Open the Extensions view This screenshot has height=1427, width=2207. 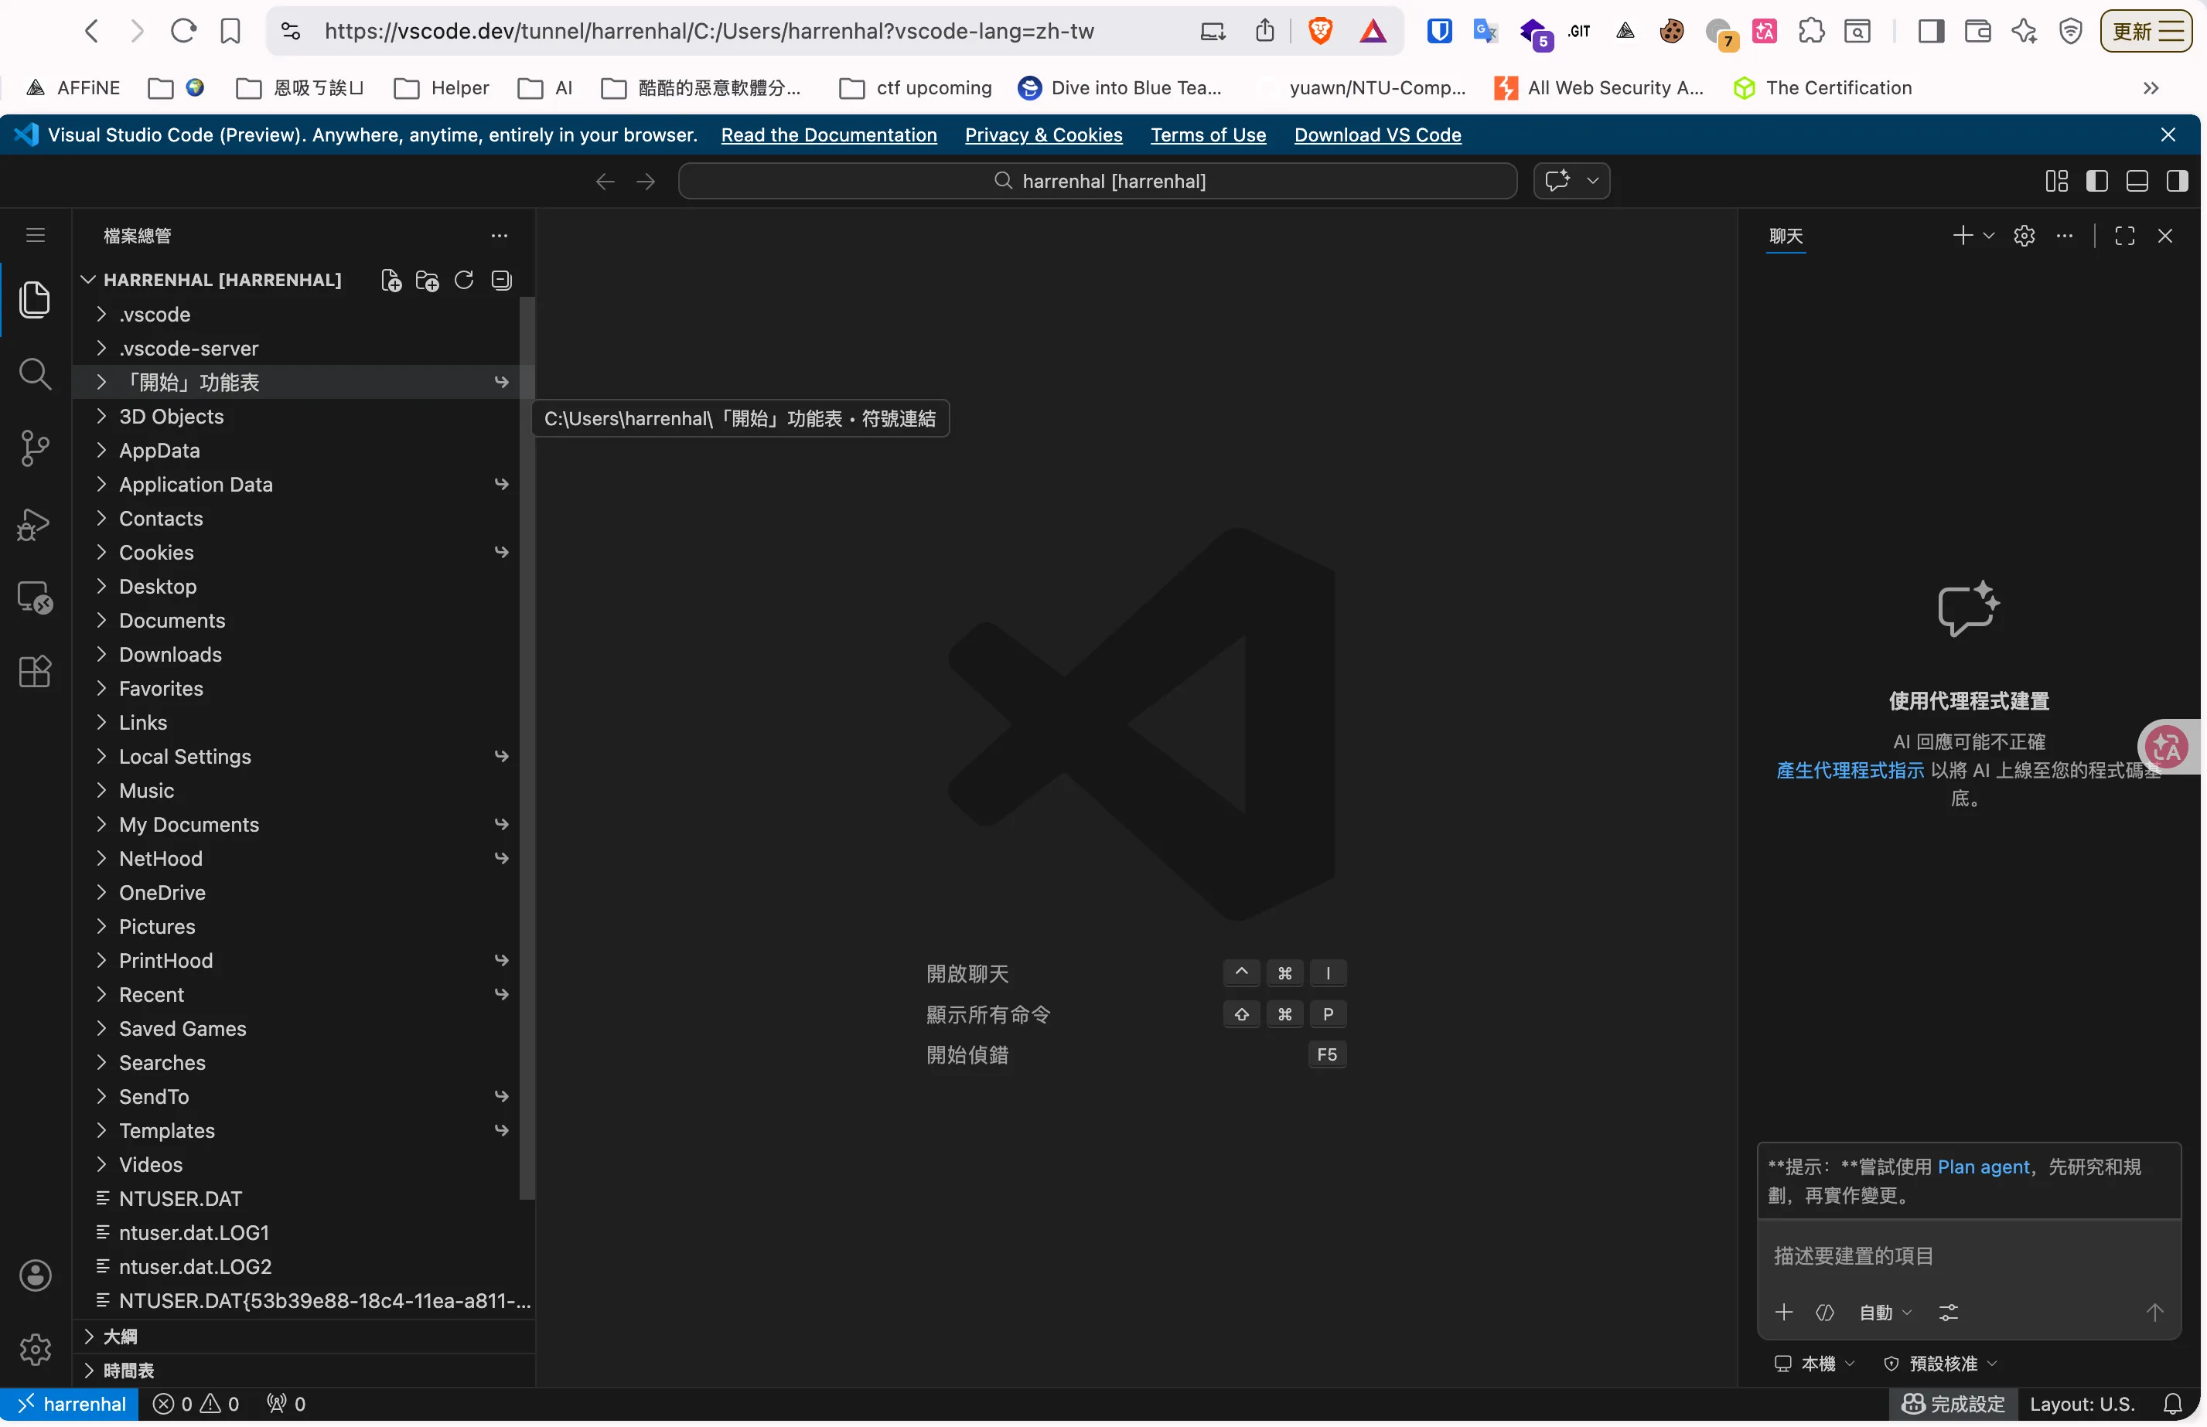[36, 672]
